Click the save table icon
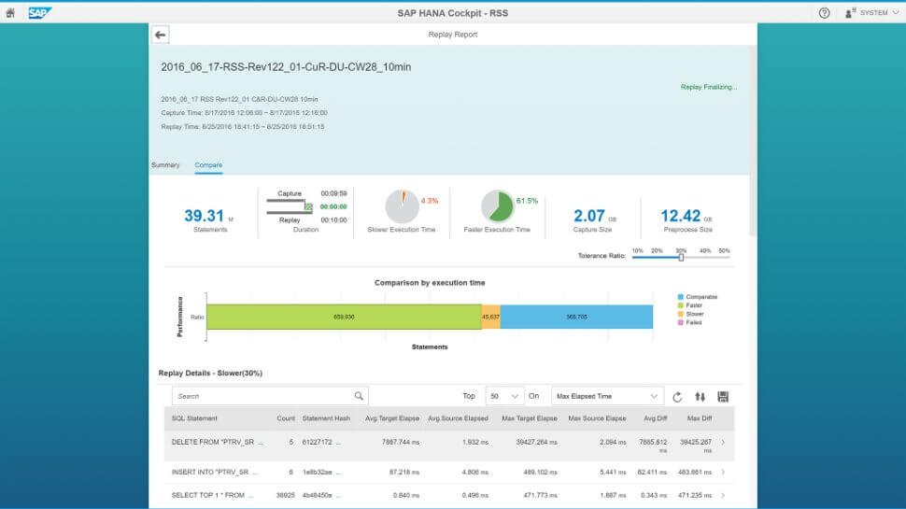The height and width of the screenshot is (509, 906). click(723, 397)
